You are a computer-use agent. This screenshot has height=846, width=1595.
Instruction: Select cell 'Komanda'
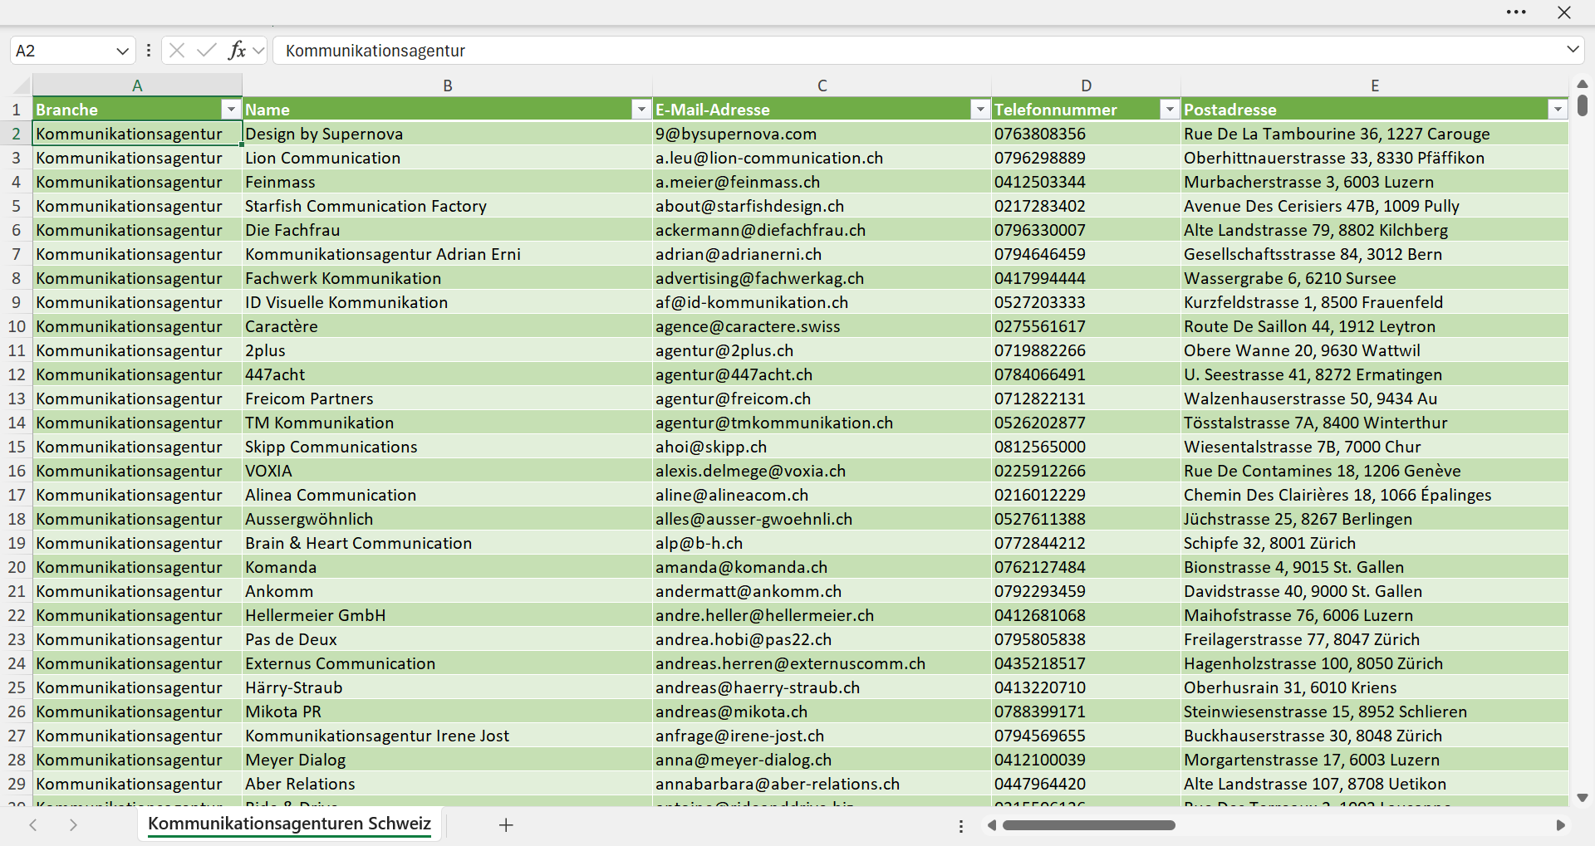click(x=447, y=567)
